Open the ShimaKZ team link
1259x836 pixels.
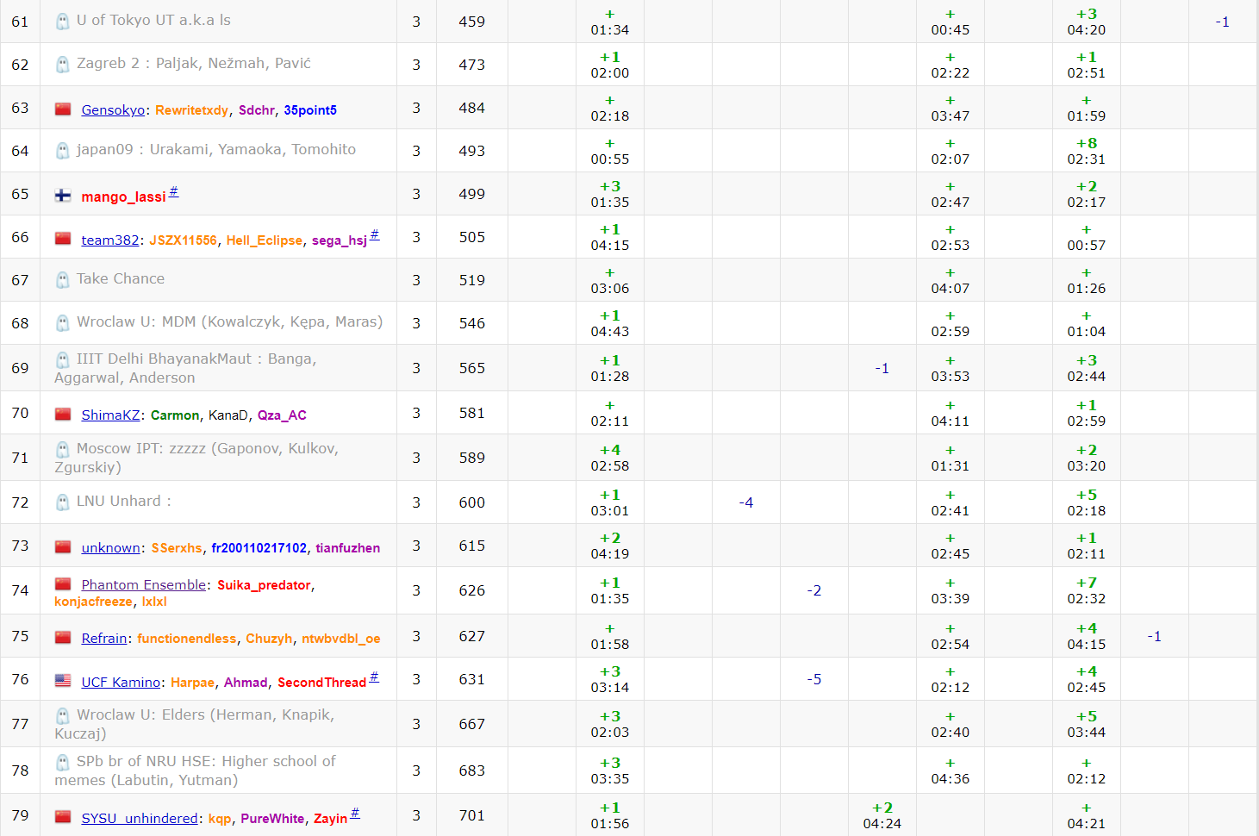point(110,415)
